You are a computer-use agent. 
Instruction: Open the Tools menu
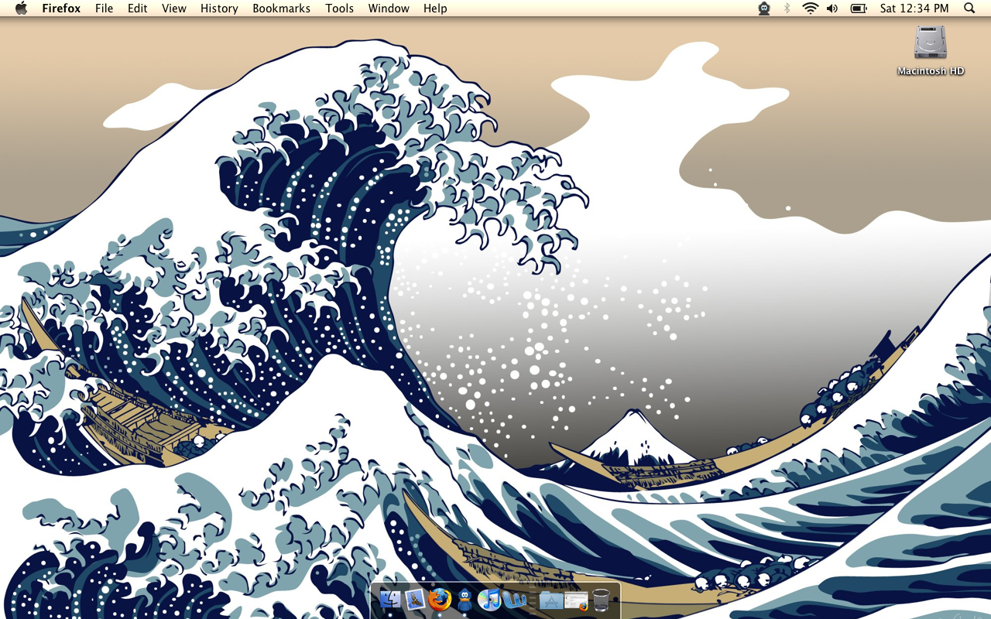[339, 9]
